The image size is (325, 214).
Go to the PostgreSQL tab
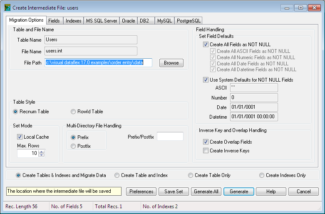click(189, 20)
